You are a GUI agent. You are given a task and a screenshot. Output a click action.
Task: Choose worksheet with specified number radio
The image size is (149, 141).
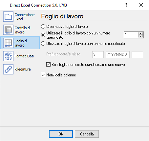pyautogui.click(x=43, y=35)
